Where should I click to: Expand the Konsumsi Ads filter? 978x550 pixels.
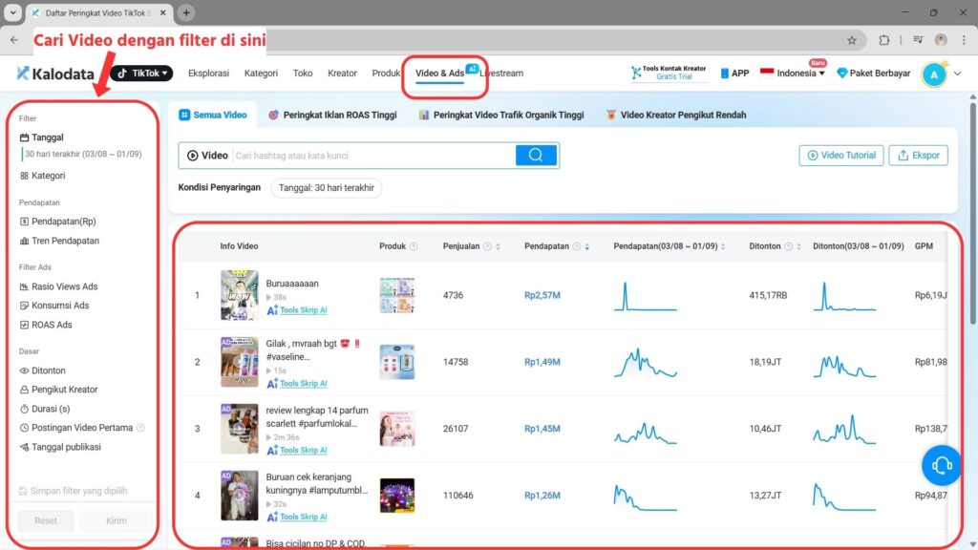(54, 306)
